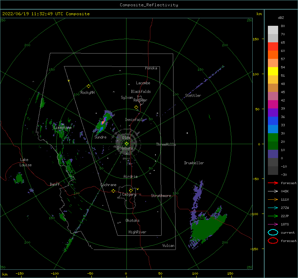This screenshot has width=298, height=278.
Task: Click the Stettler label
Action: pyautogui.click(x=193, y=96)
